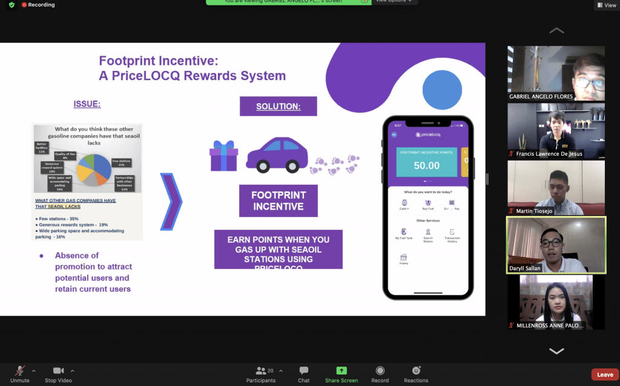Screen dimensions: 620x386
Task: Click 'WHAT OTHER GAS COMPANIES HAVE' underlined text
Action: click(x=76, y=201)
